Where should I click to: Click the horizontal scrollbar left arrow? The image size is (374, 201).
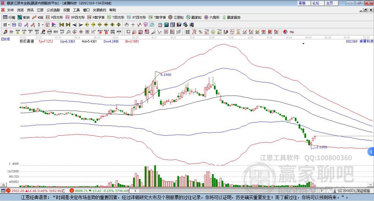pos(136,191)
